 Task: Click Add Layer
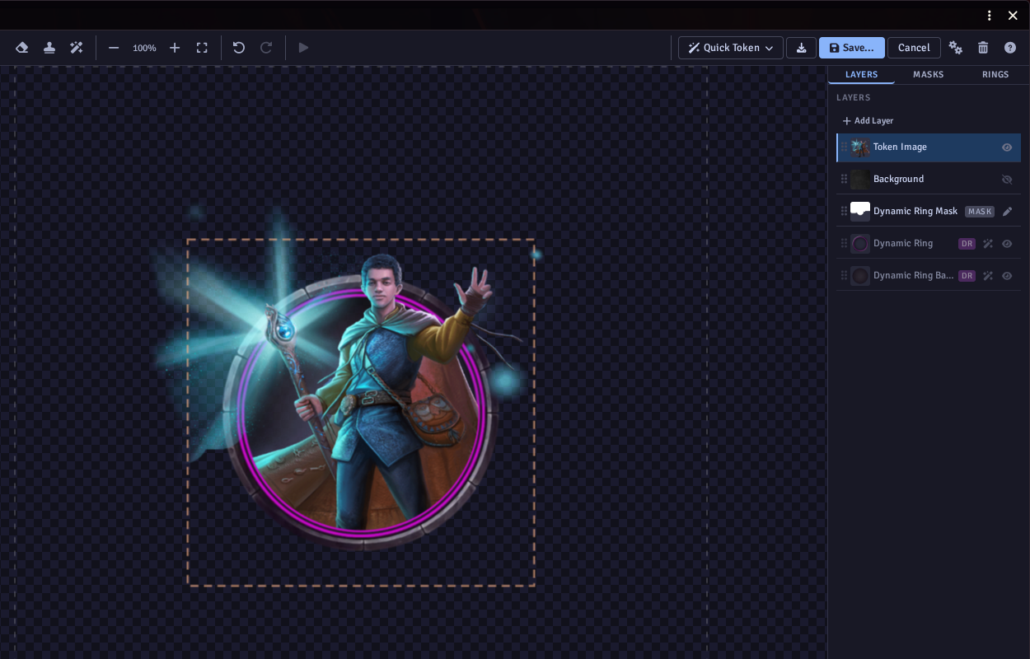coord(868,120)
